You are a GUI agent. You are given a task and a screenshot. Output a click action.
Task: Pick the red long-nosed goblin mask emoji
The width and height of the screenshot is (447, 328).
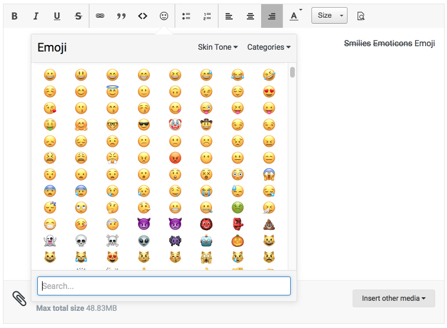(237, 224)
